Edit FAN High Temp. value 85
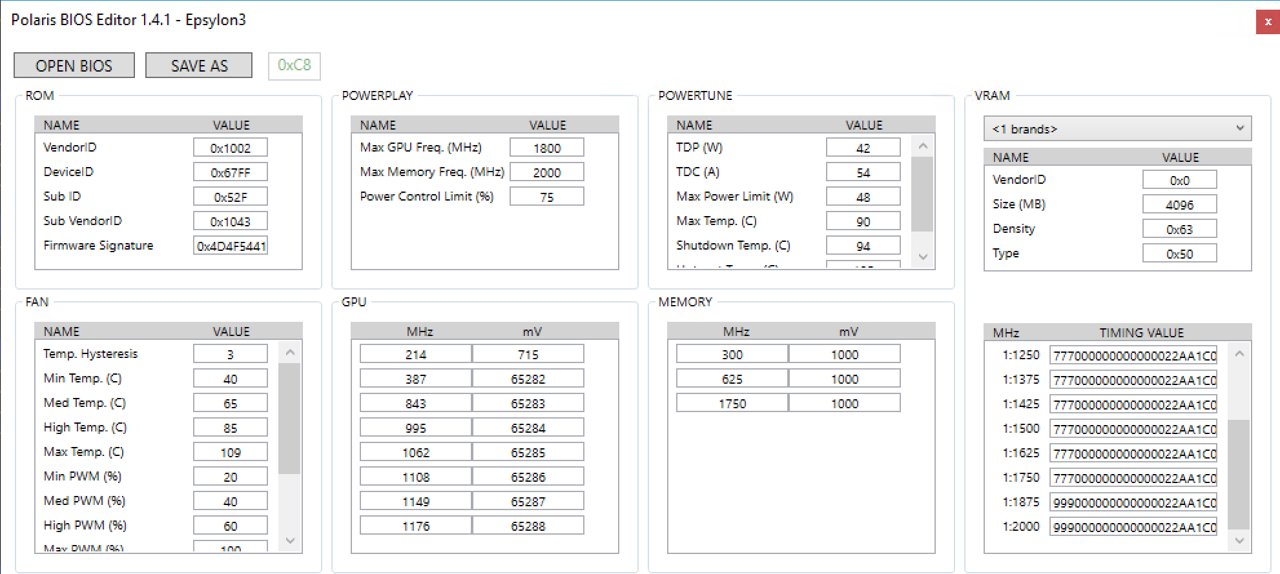Image resolution: width=1280 pixels, height=574 pixels. (231, 428)
